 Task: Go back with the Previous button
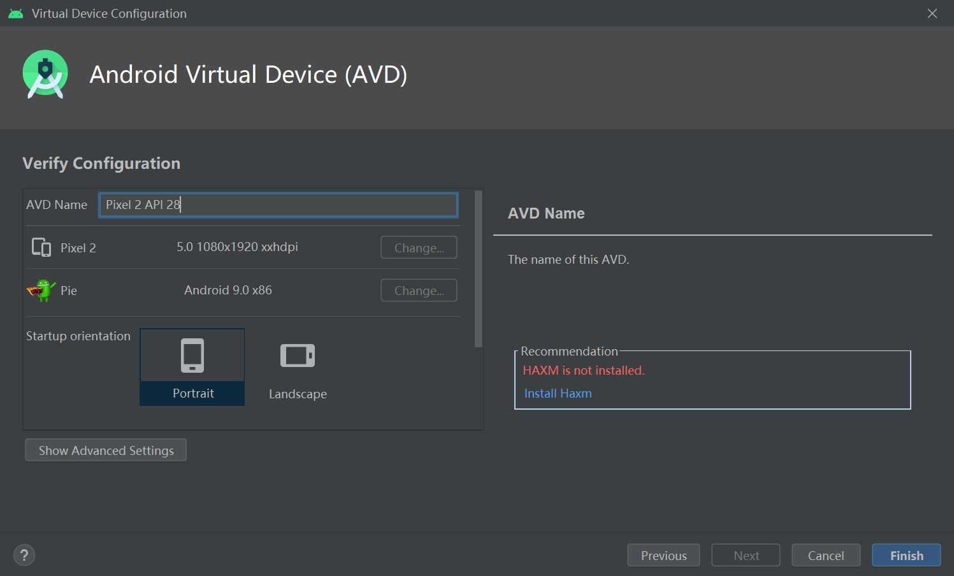(x=663, y=556)
